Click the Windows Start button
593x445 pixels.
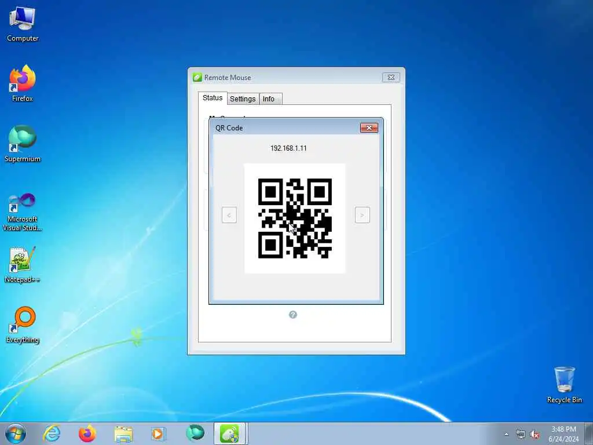pyautogui.click(x=16, y=433)
